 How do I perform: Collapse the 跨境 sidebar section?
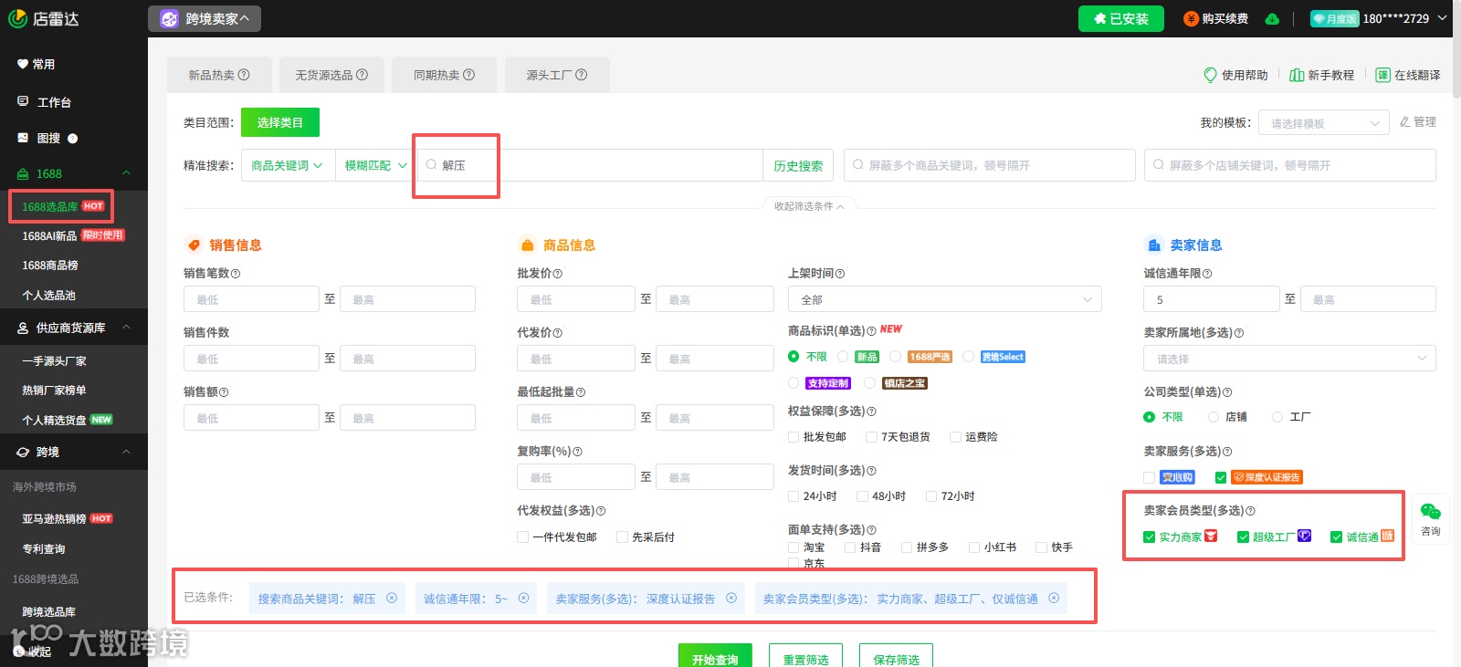(x=126, y=452)
